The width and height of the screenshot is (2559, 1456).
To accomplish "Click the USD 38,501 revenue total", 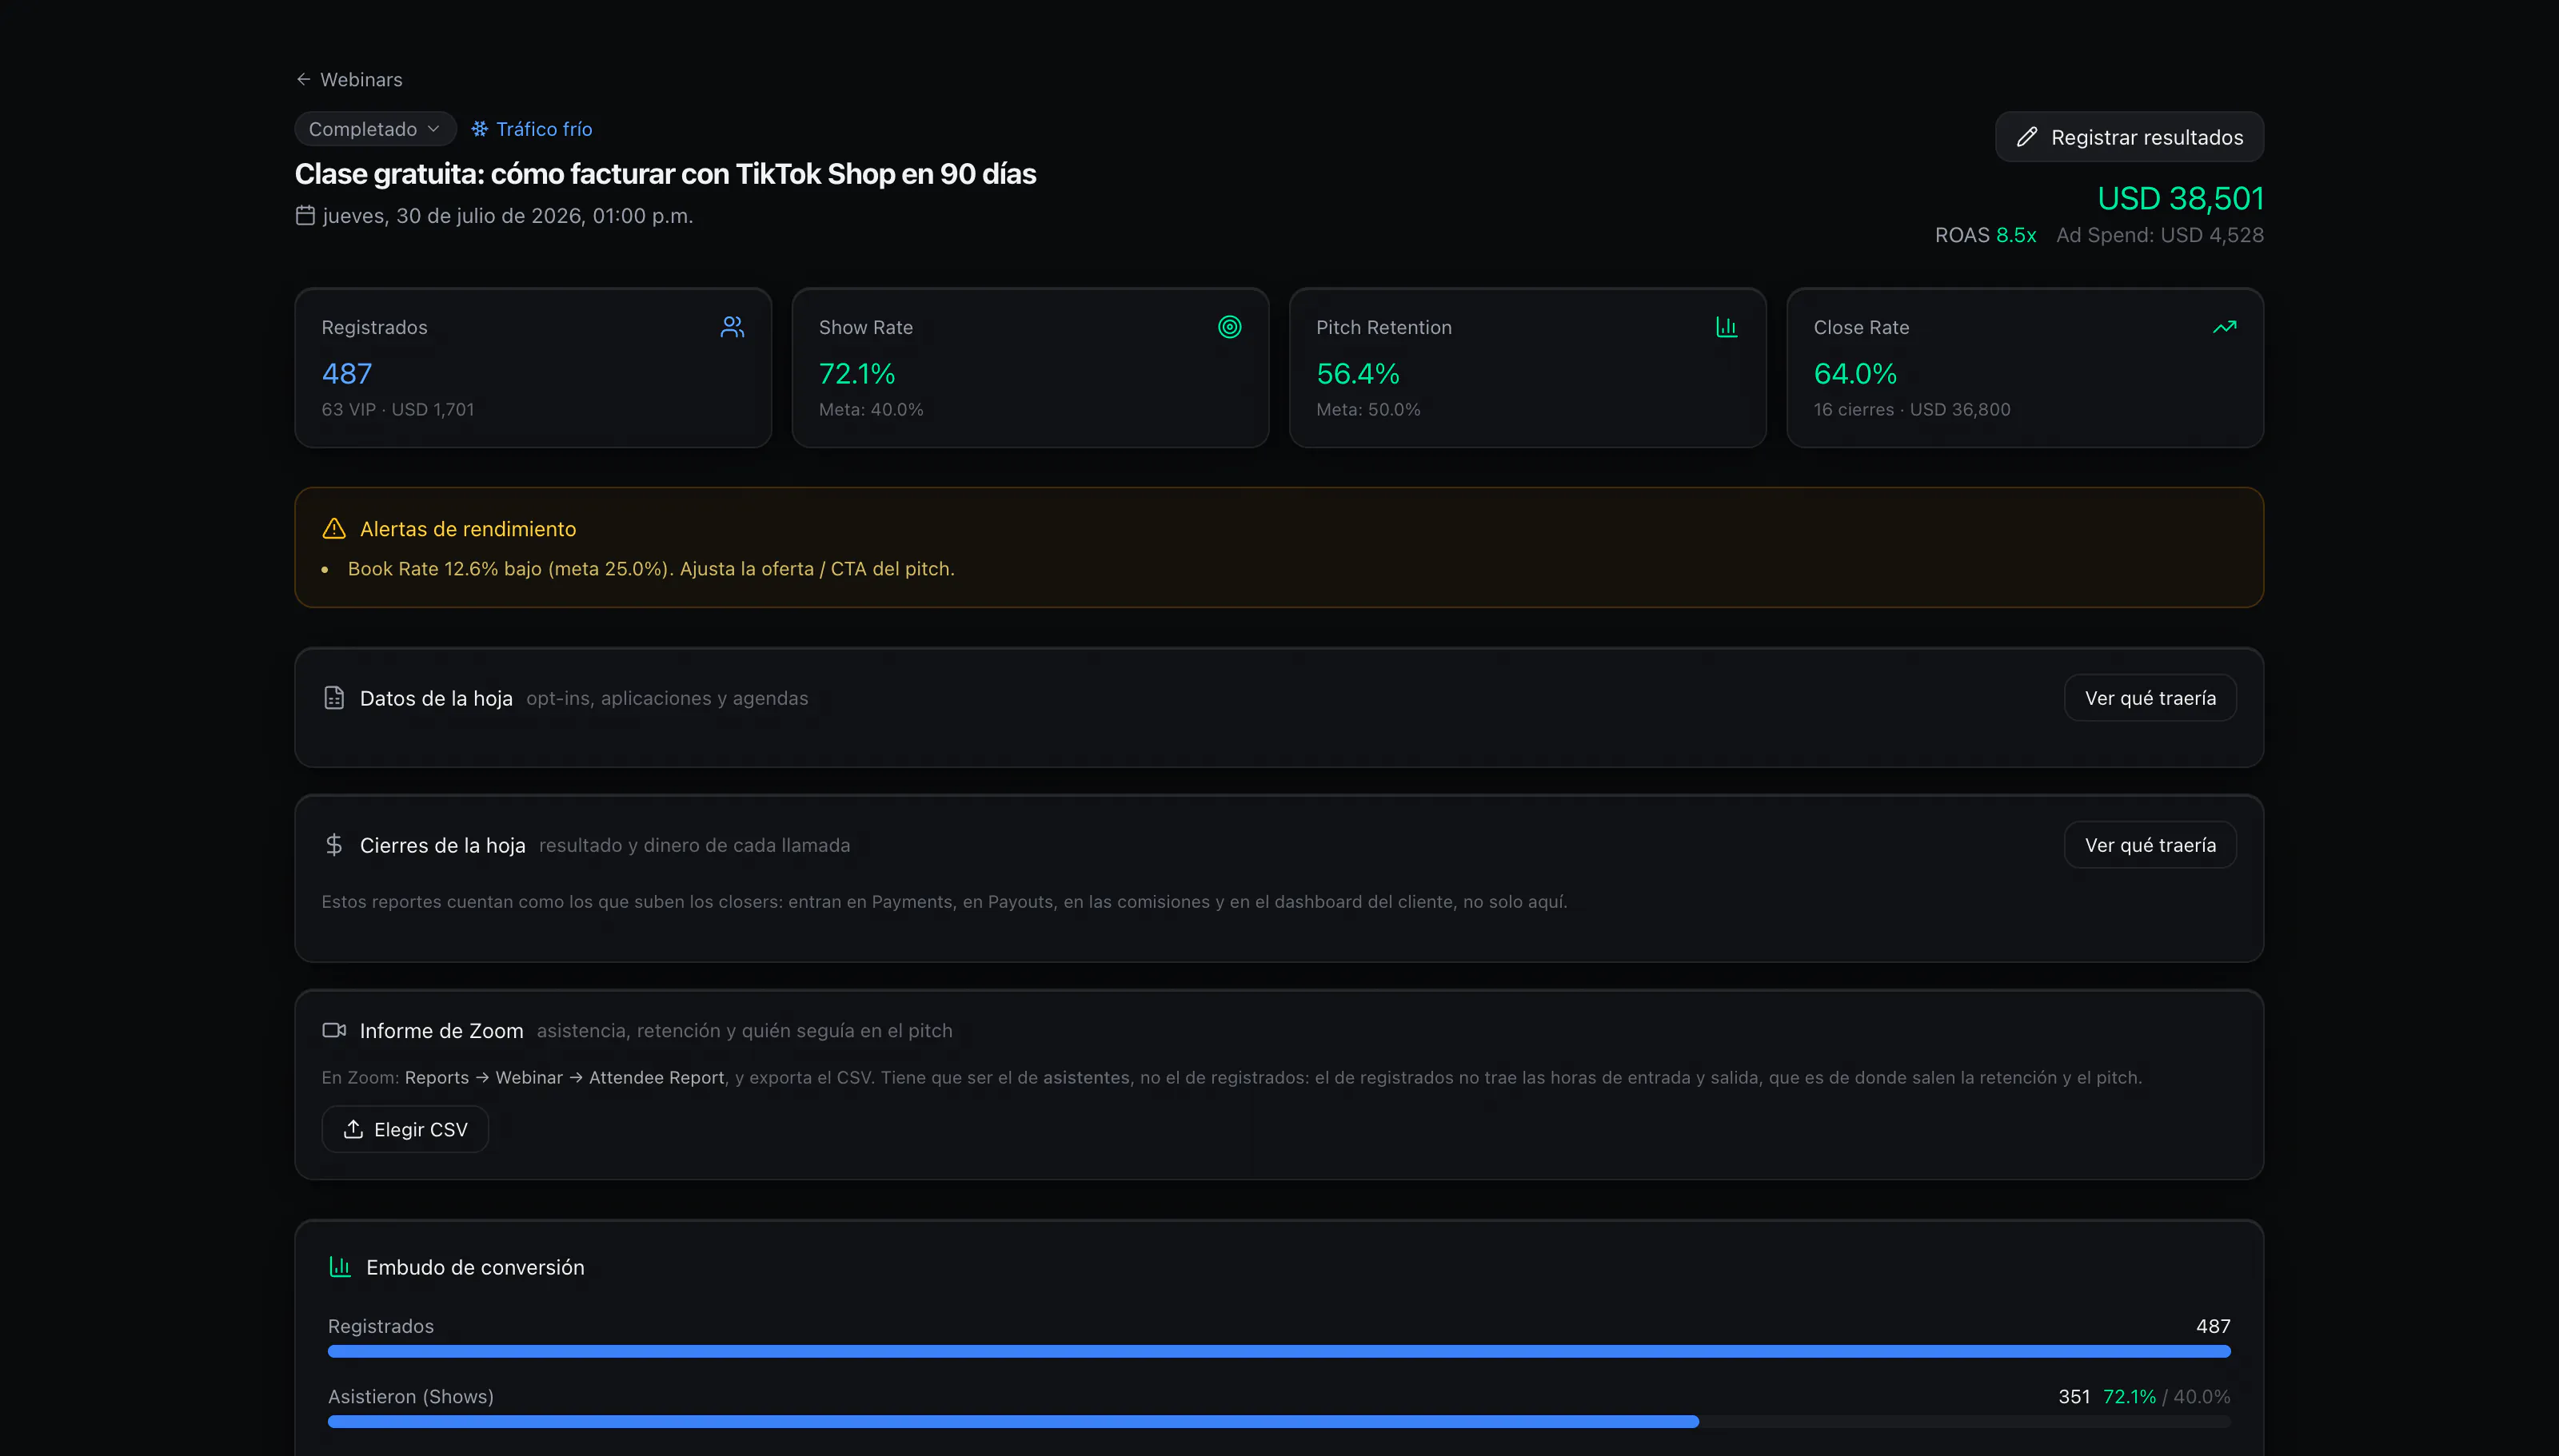I will (2180, 198).
